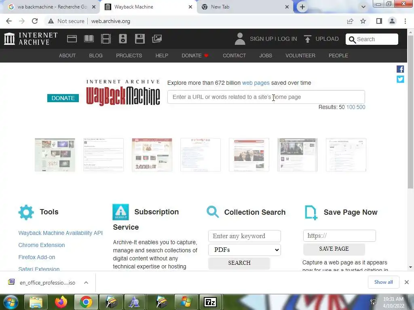Click the Archive-It subscription service icon
Image resolution: width=414 pixels, height=310 pixels.
point(120,212)
